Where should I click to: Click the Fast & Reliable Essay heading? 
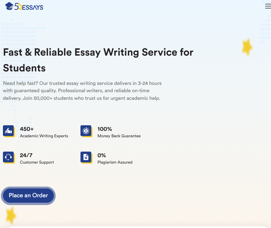(x=98, y=60)
